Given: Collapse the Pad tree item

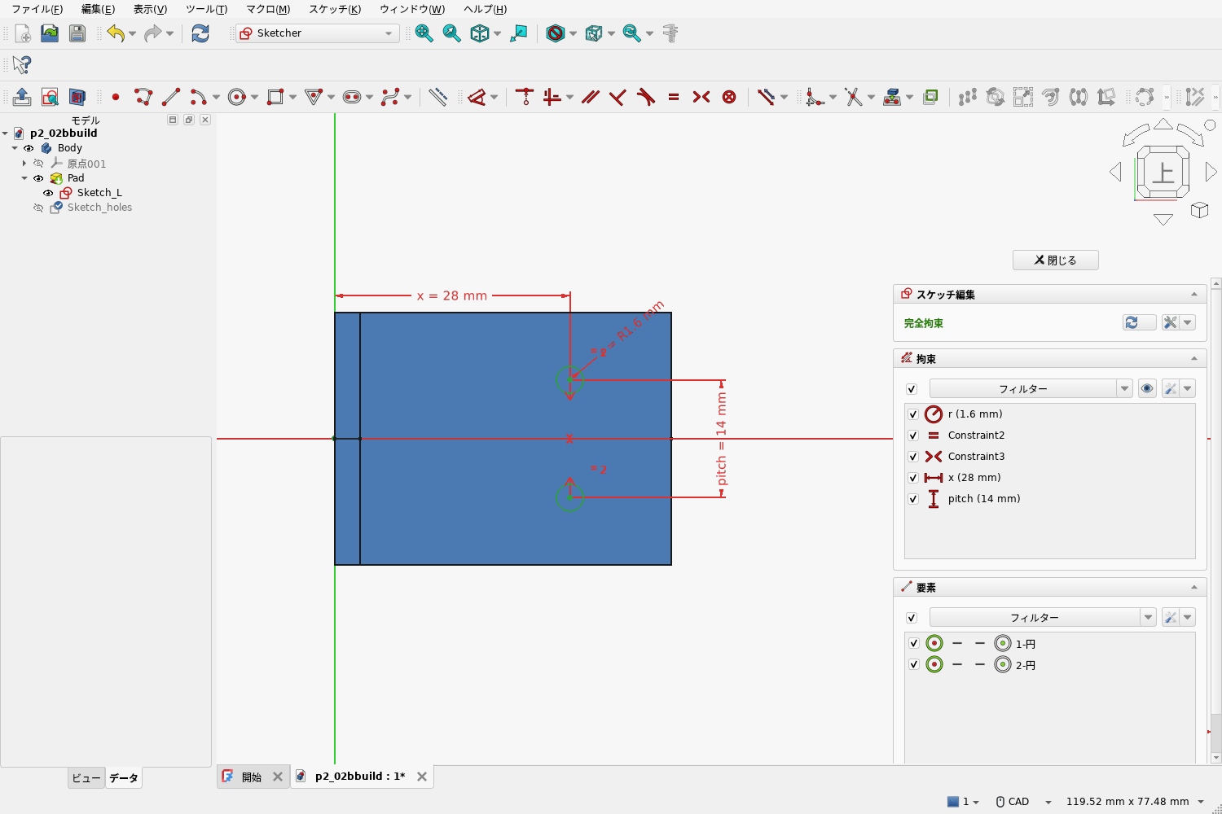Looking at the screenshot, I should (x=24, y=178).
